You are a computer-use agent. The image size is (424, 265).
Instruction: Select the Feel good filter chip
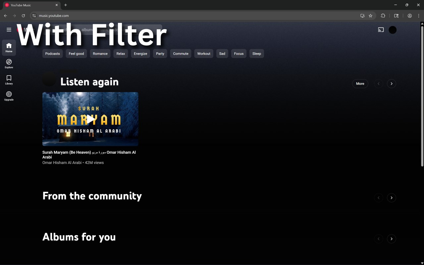(77, 54)
